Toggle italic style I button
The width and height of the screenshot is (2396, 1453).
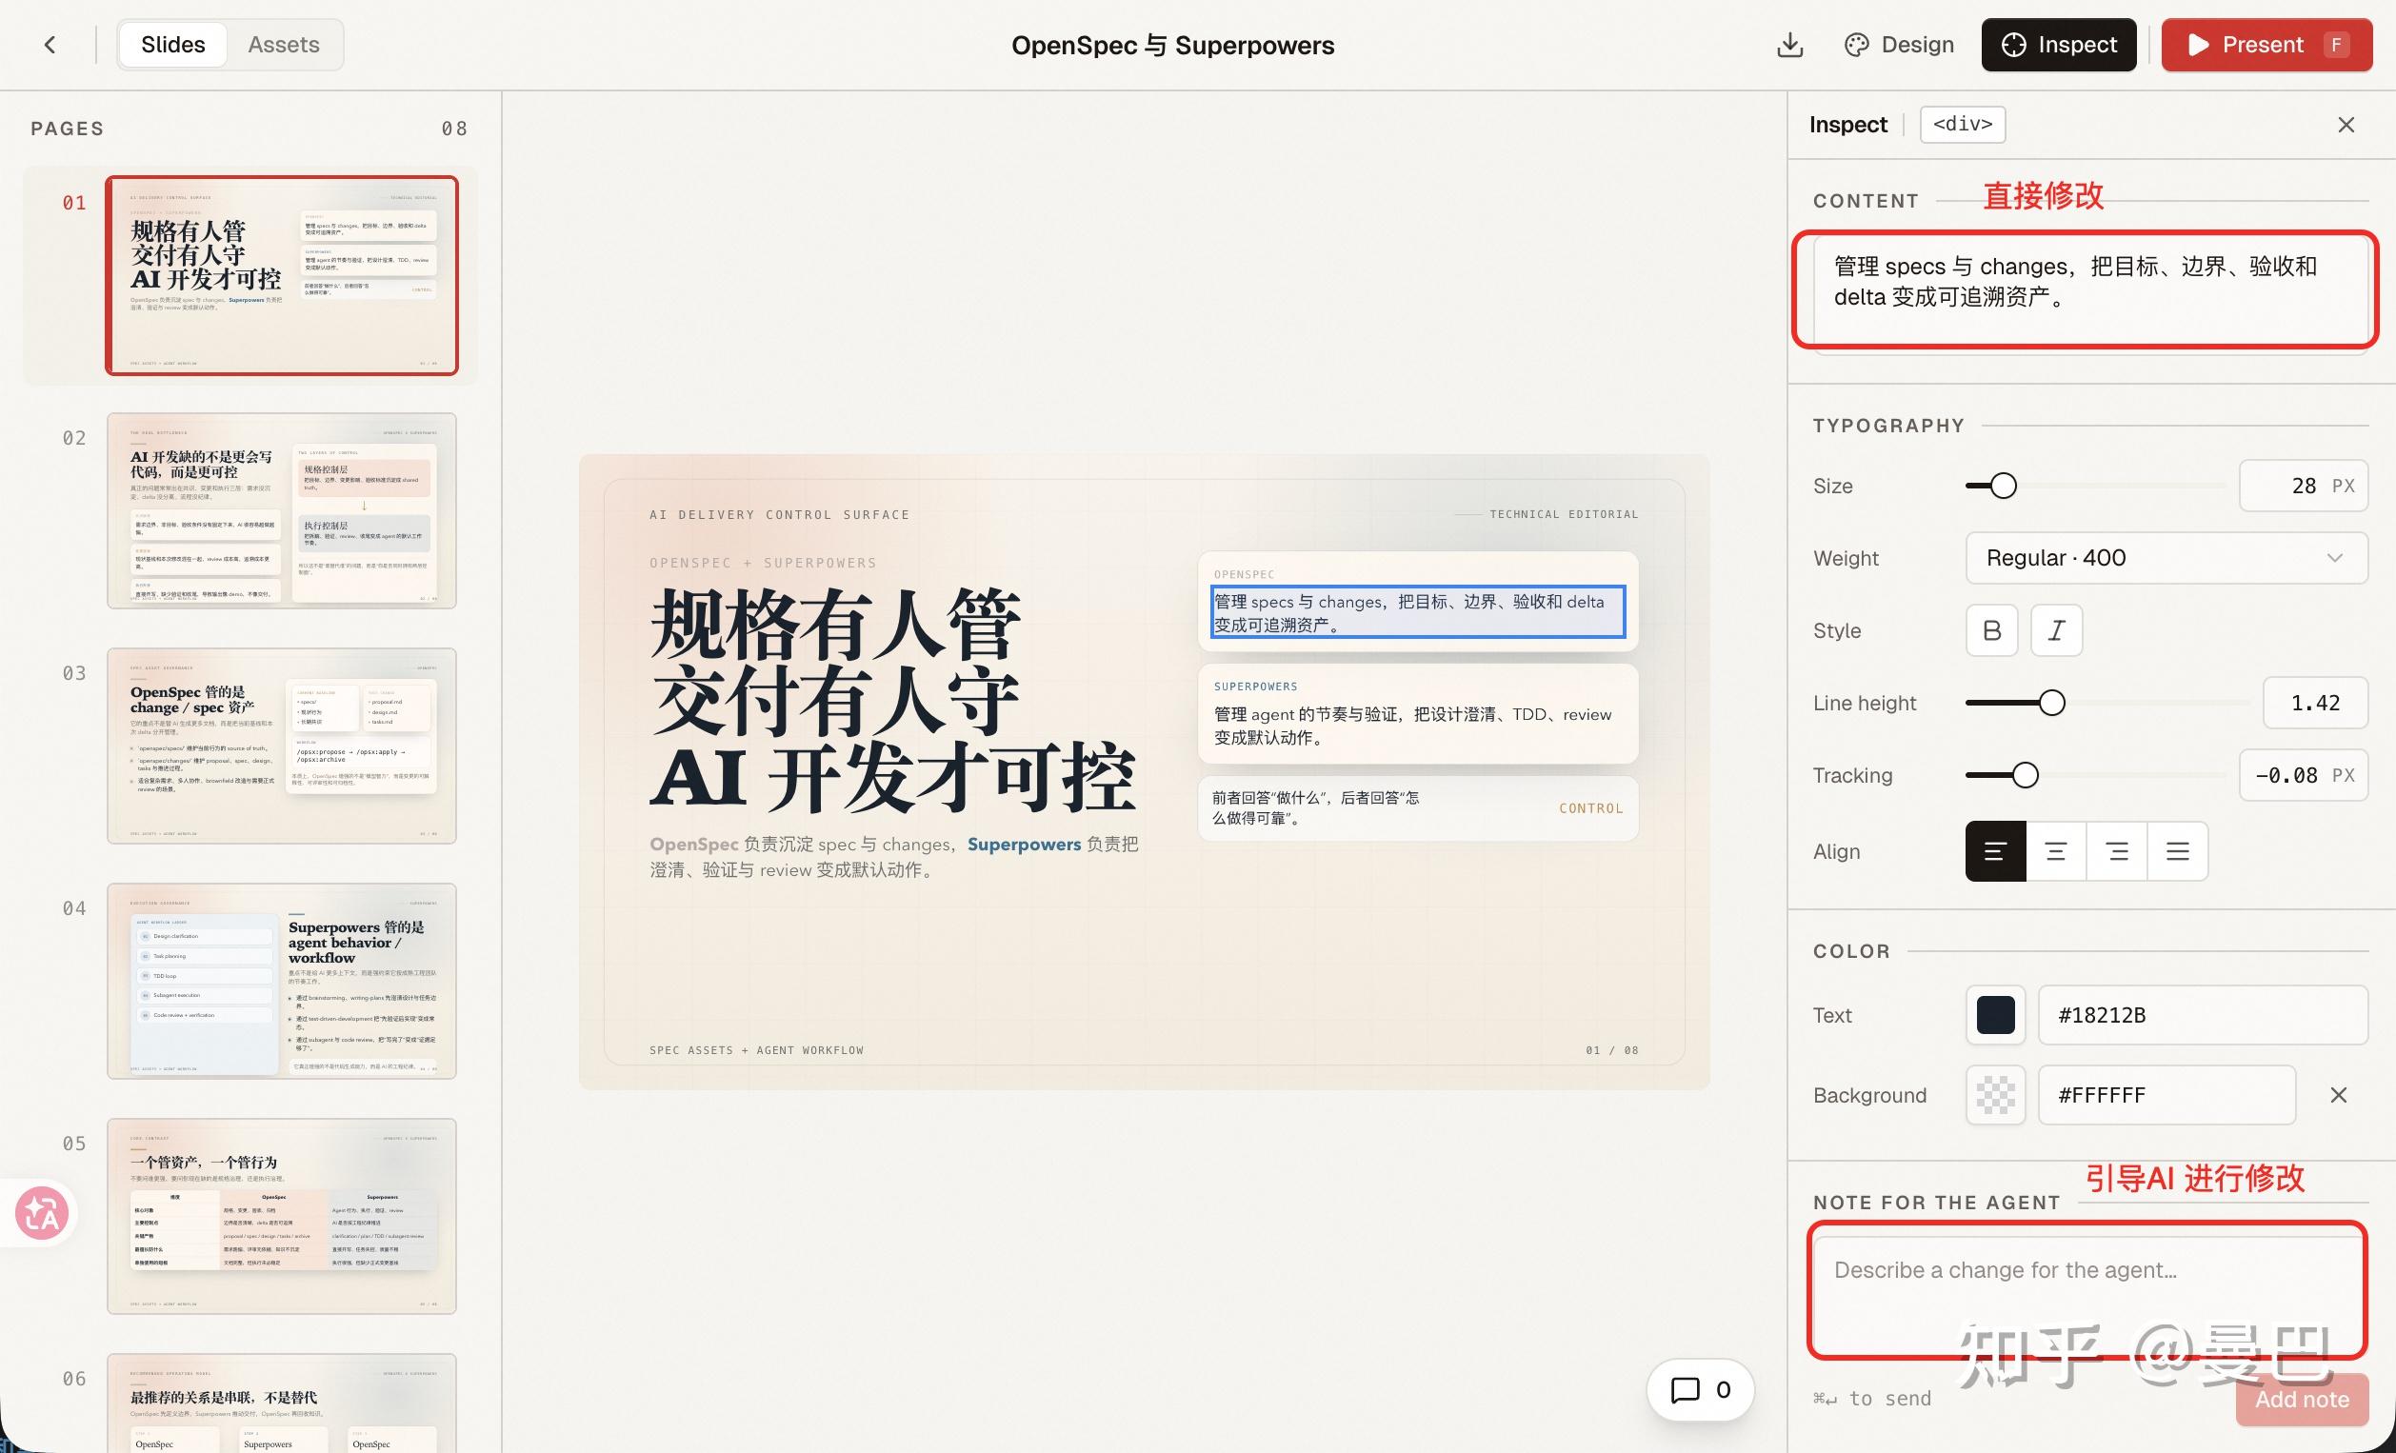[2057, 630]
